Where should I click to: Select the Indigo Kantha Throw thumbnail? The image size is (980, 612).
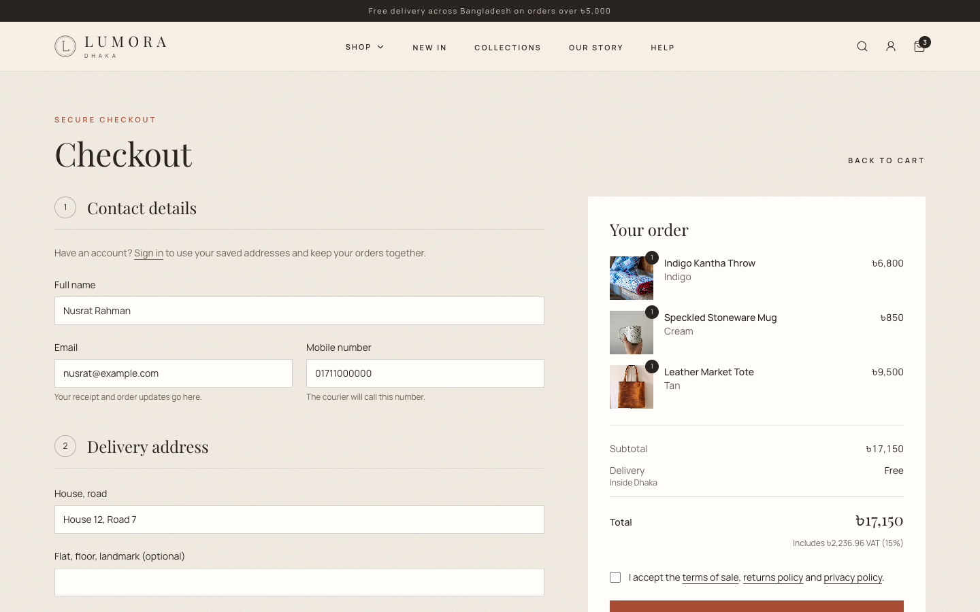coord(632,278)
